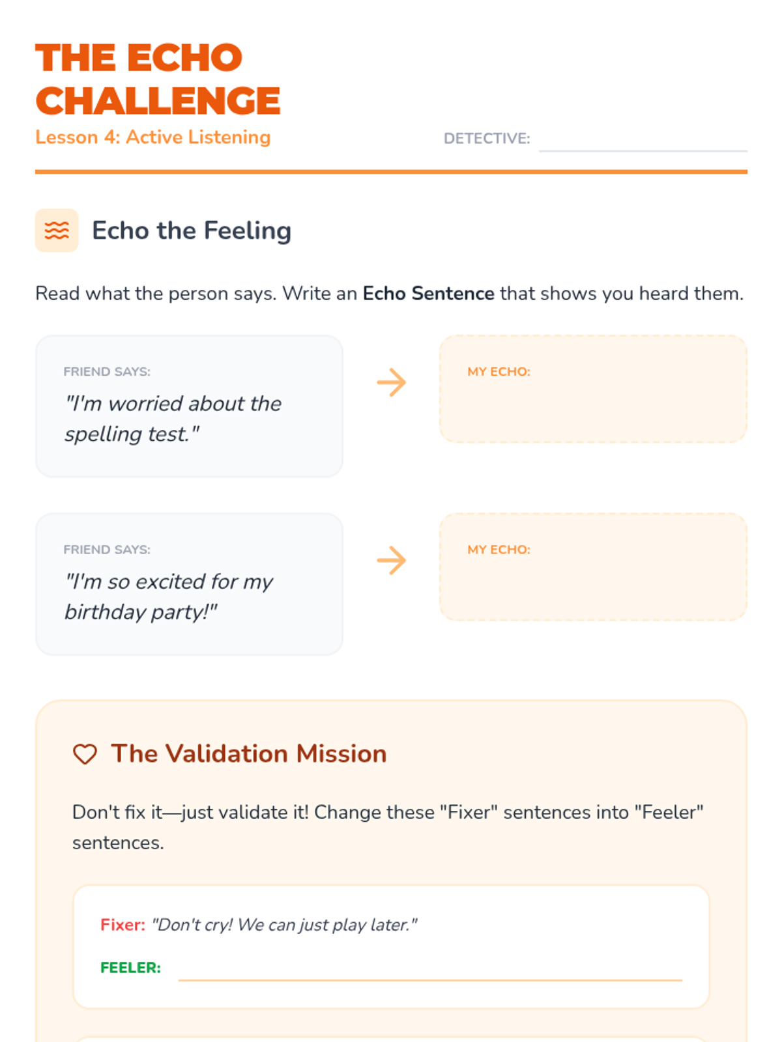Click the FEELER answer line

[x=430, y=969]
